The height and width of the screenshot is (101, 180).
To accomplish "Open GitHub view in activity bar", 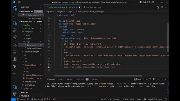I will (x=15, y=59).
